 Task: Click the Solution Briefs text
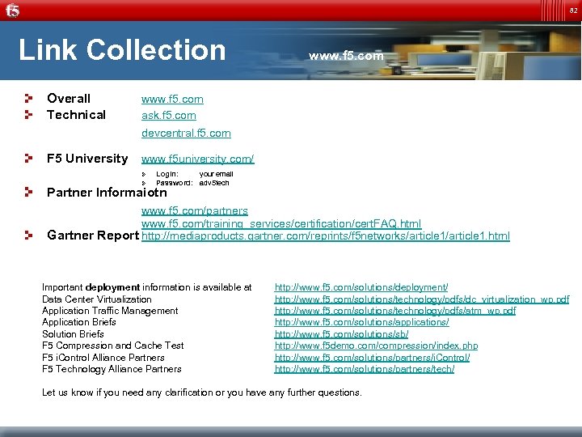73,333
